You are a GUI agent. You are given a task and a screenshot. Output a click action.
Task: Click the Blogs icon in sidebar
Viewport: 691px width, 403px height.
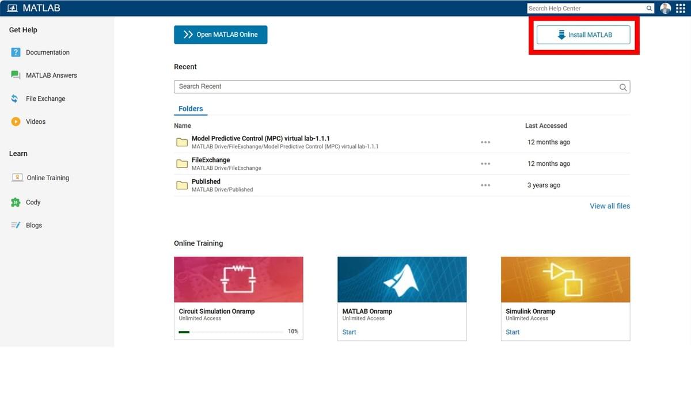[x=16, y=225]
